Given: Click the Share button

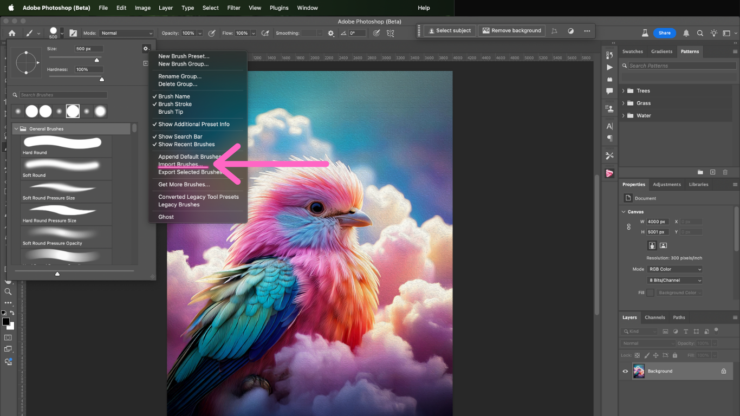Looking at the screenshot, I should pyautogui.click(x=665, y=33).
